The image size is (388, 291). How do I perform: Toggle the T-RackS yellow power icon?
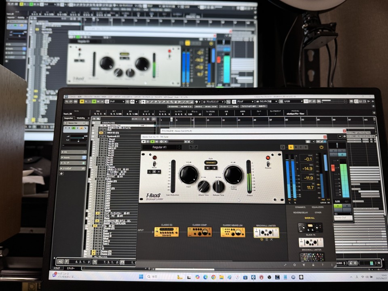321,147
